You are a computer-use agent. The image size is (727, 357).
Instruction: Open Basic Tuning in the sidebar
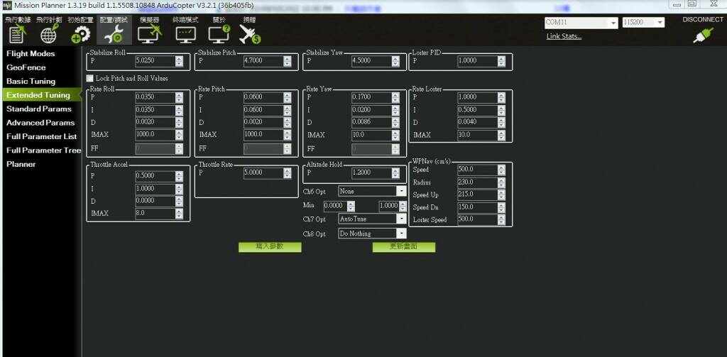point(31,81)
